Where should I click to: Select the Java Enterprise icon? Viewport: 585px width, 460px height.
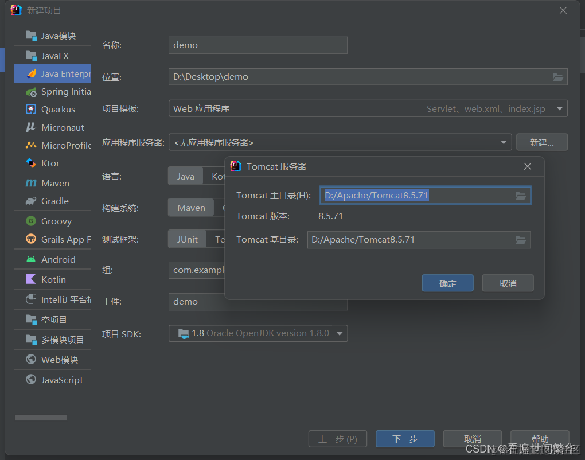(x=32, y=73)
